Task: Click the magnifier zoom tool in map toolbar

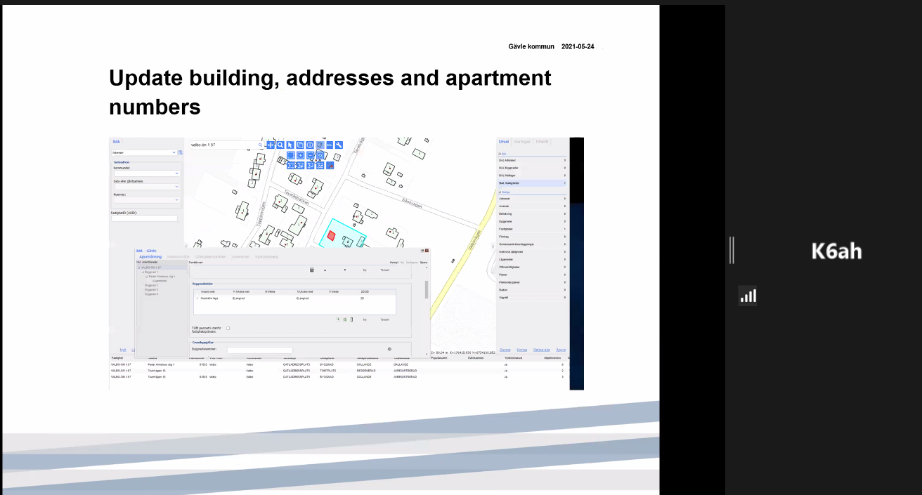Action: 280,145
